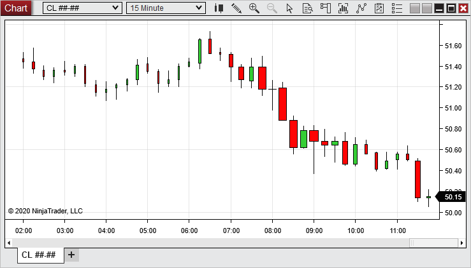Open the red Chart menu button
The width and height of the screenshot is (471, 268).
tap(16, 8)
